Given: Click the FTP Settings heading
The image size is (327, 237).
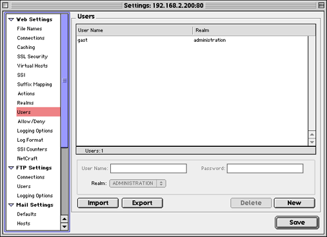Looking at the screenshot, I should 34,168.
